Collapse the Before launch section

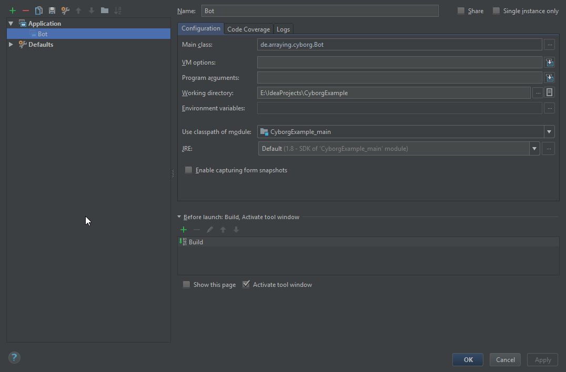(x=179, y=216)
